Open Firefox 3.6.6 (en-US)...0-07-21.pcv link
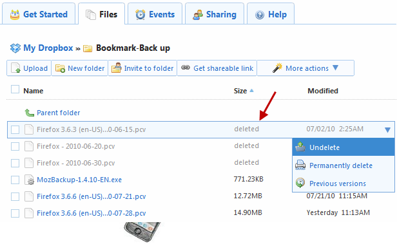The width and height of the screenshot is (397, 244). click(92, 196)
